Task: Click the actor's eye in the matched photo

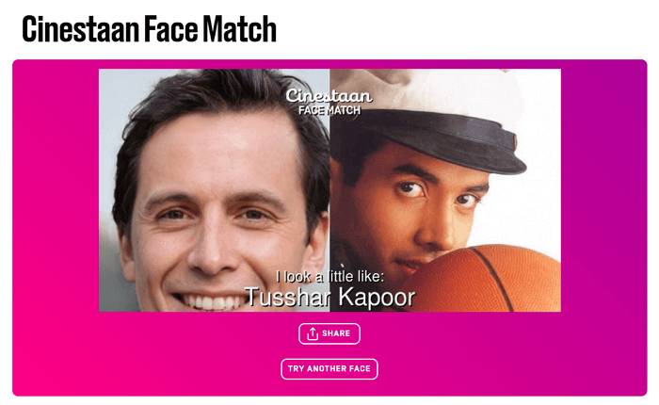Action: [409, 188]
